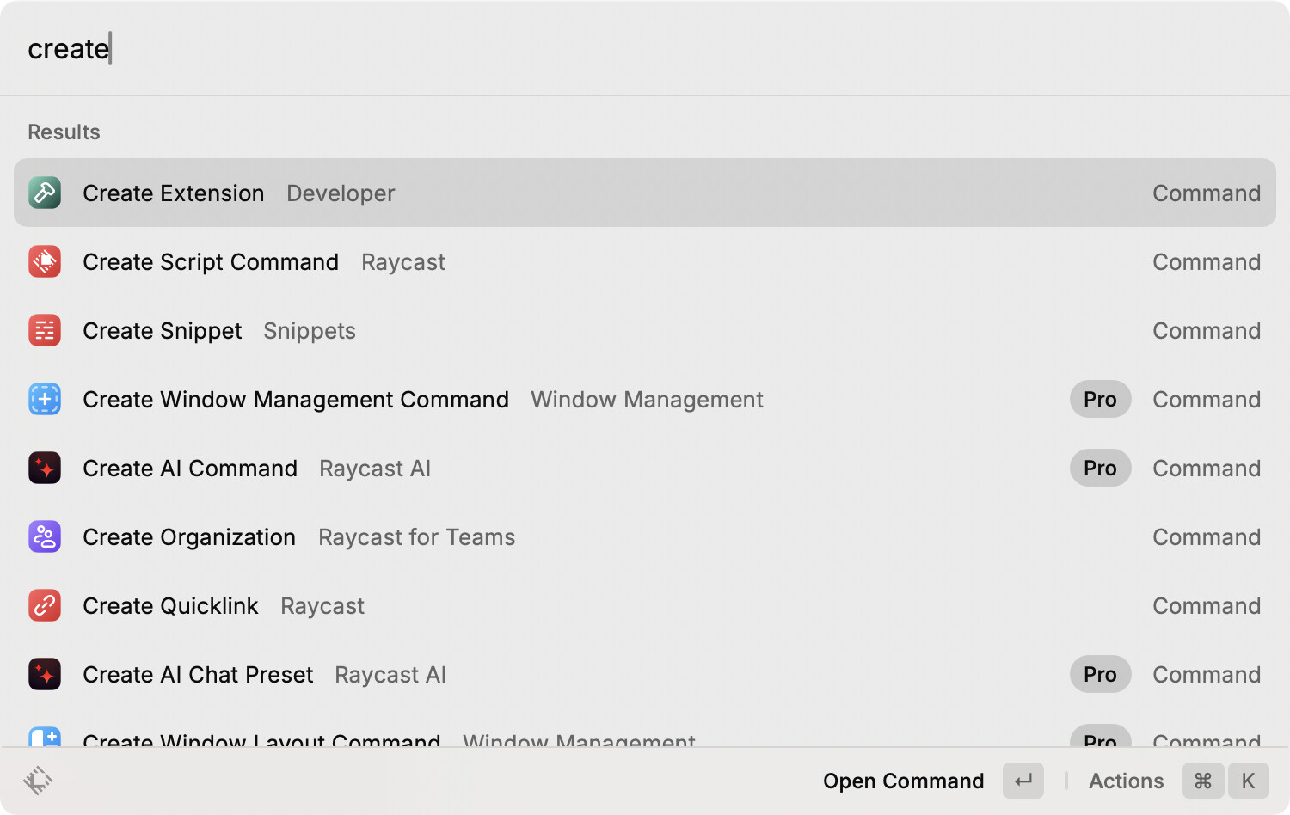Select the Create Extension result
Image resolution: width=1290 pixels, height=815 pixels.
click(645, 193)
